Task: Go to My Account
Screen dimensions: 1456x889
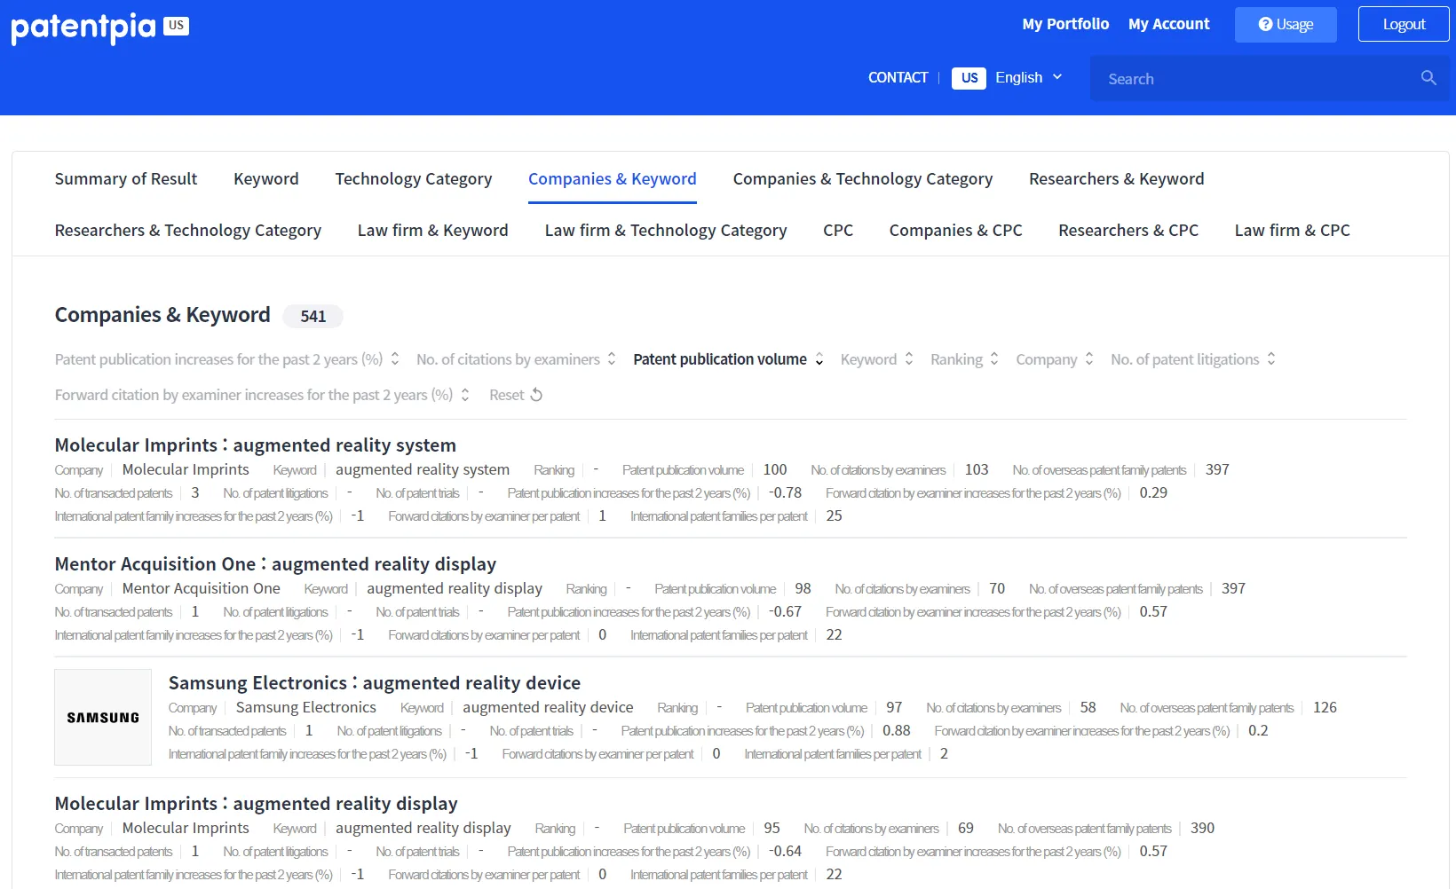Action: [x=1169, y=25]
